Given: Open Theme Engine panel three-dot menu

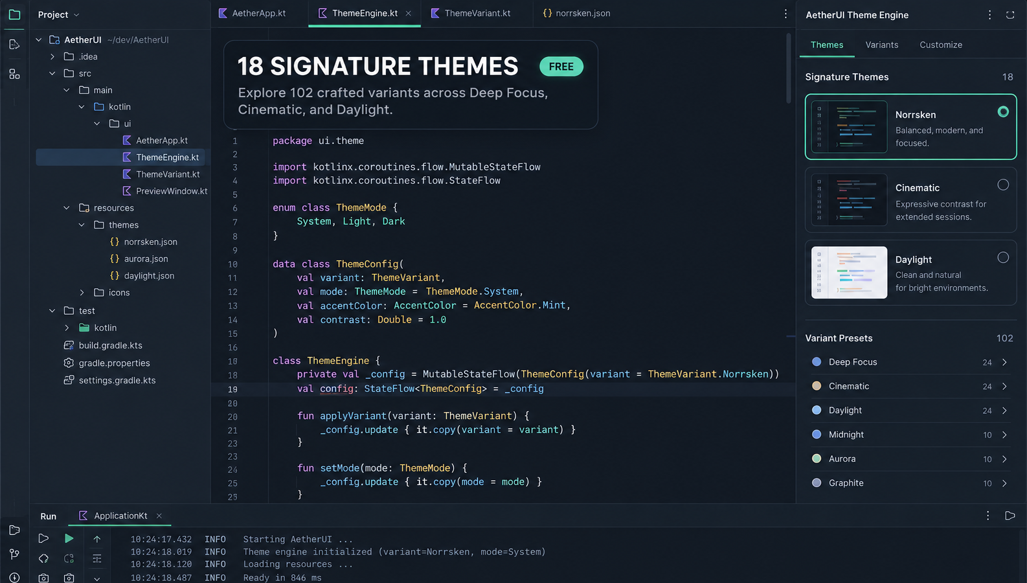Looking at the screenshot, I should [x=989, y=14].
